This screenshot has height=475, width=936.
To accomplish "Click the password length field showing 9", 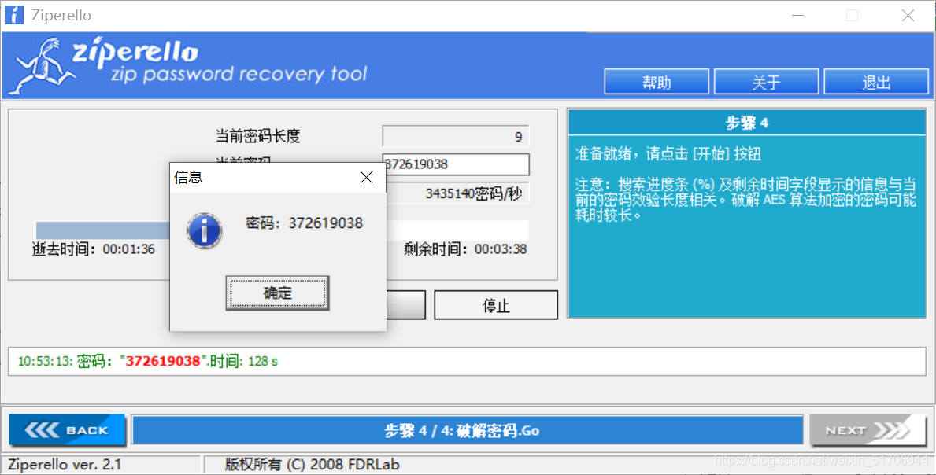I will (x=456, y=137).
